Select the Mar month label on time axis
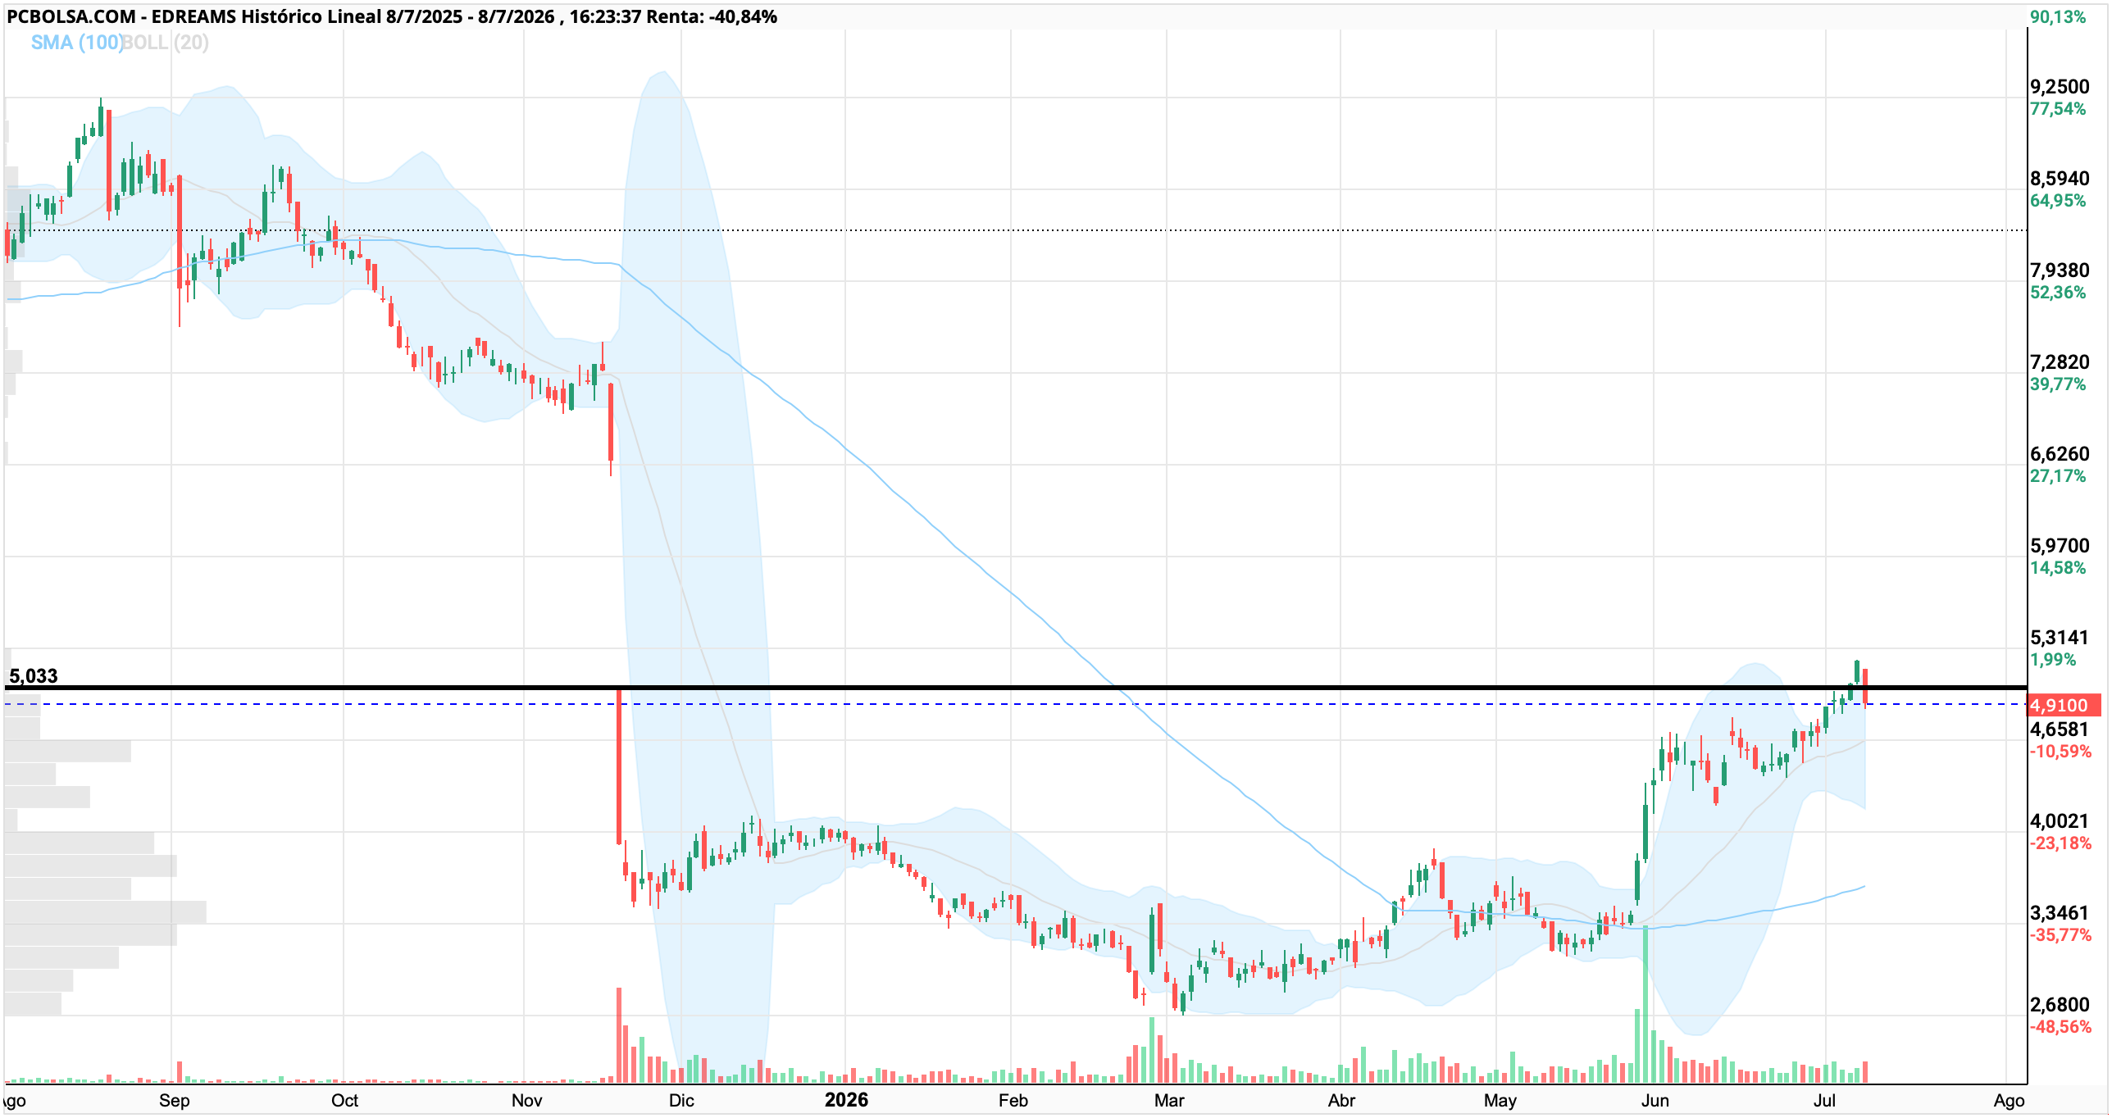This screenshot has height=1118, width=2112. [x=1169, y=1101]
